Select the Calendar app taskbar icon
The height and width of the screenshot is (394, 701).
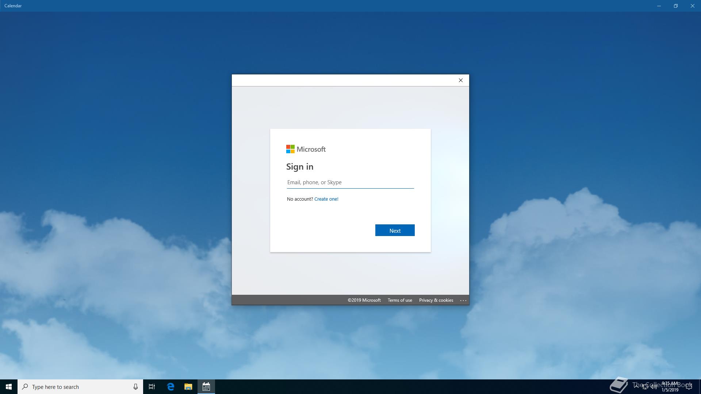206,387
